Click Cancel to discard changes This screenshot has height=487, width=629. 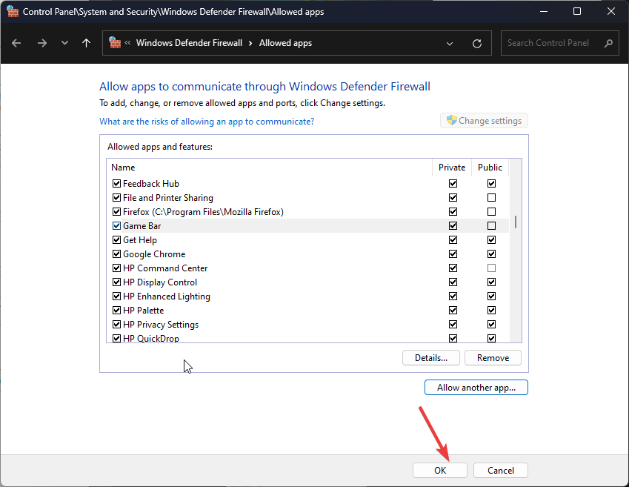coord(501,470)
